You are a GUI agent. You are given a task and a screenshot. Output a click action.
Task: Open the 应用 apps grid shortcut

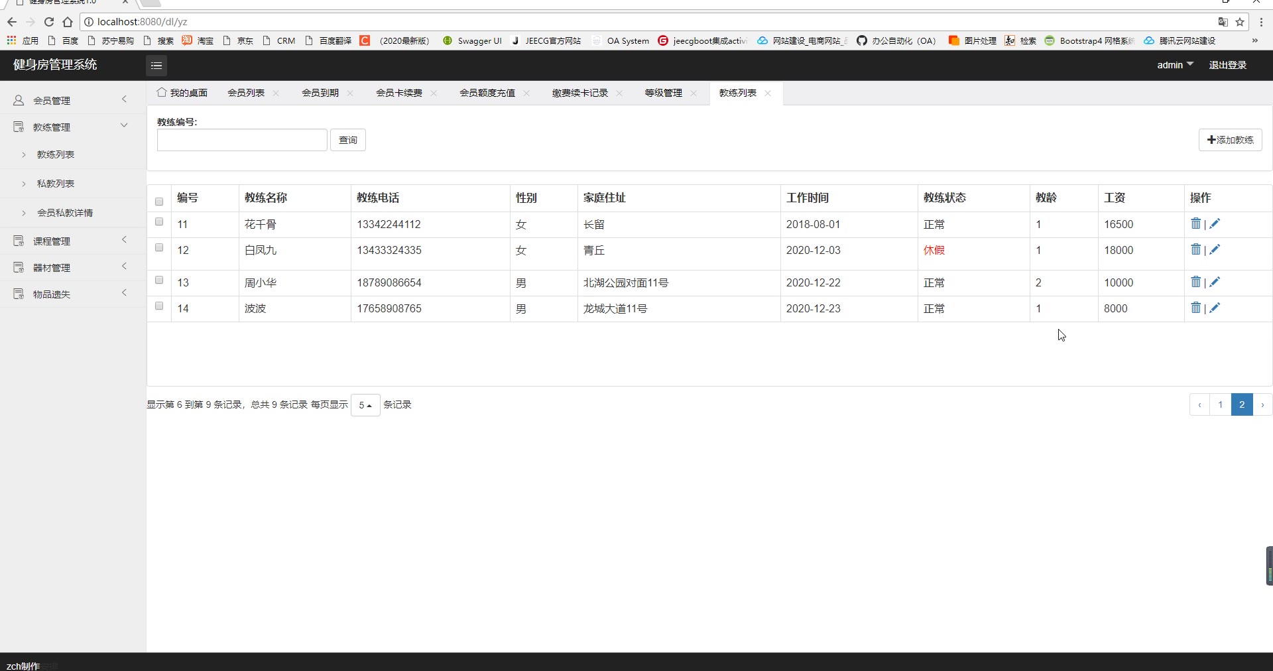coord(23,40)
